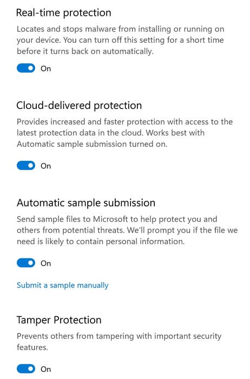Click the 'Locates and stops malware' description text
Image resolution: width=250 pixels, height=379 pixels.
[121, 40]
